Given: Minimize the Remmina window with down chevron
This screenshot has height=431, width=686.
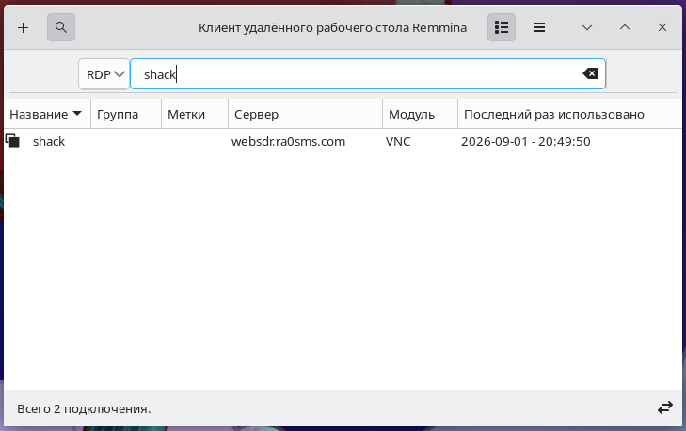Looking at the screenshot, I should (587, 27).
